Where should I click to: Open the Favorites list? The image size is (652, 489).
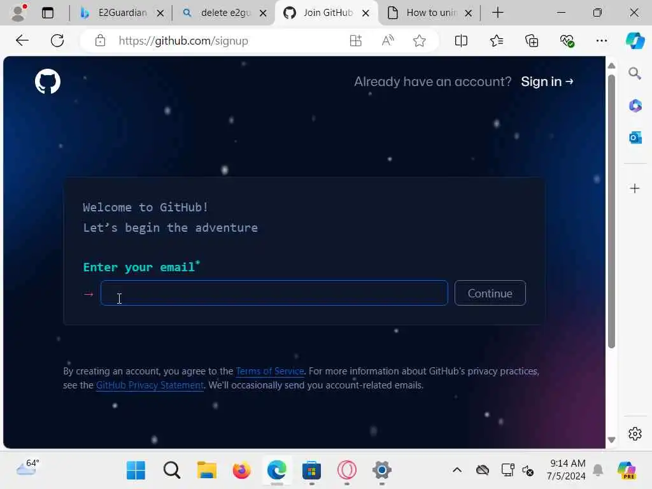[x=497, y=41]
